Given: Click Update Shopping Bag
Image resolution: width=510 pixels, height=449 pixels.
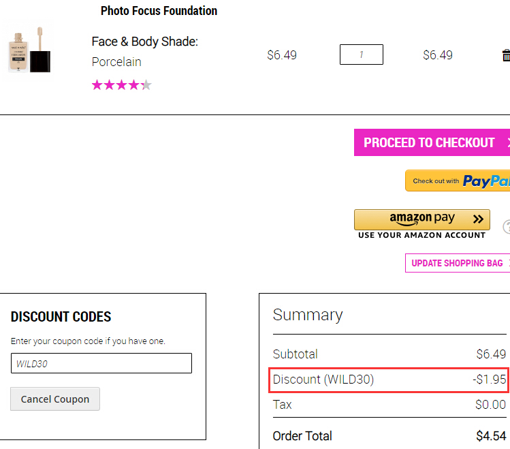Looking at the screenshot, I should [458, 263].
